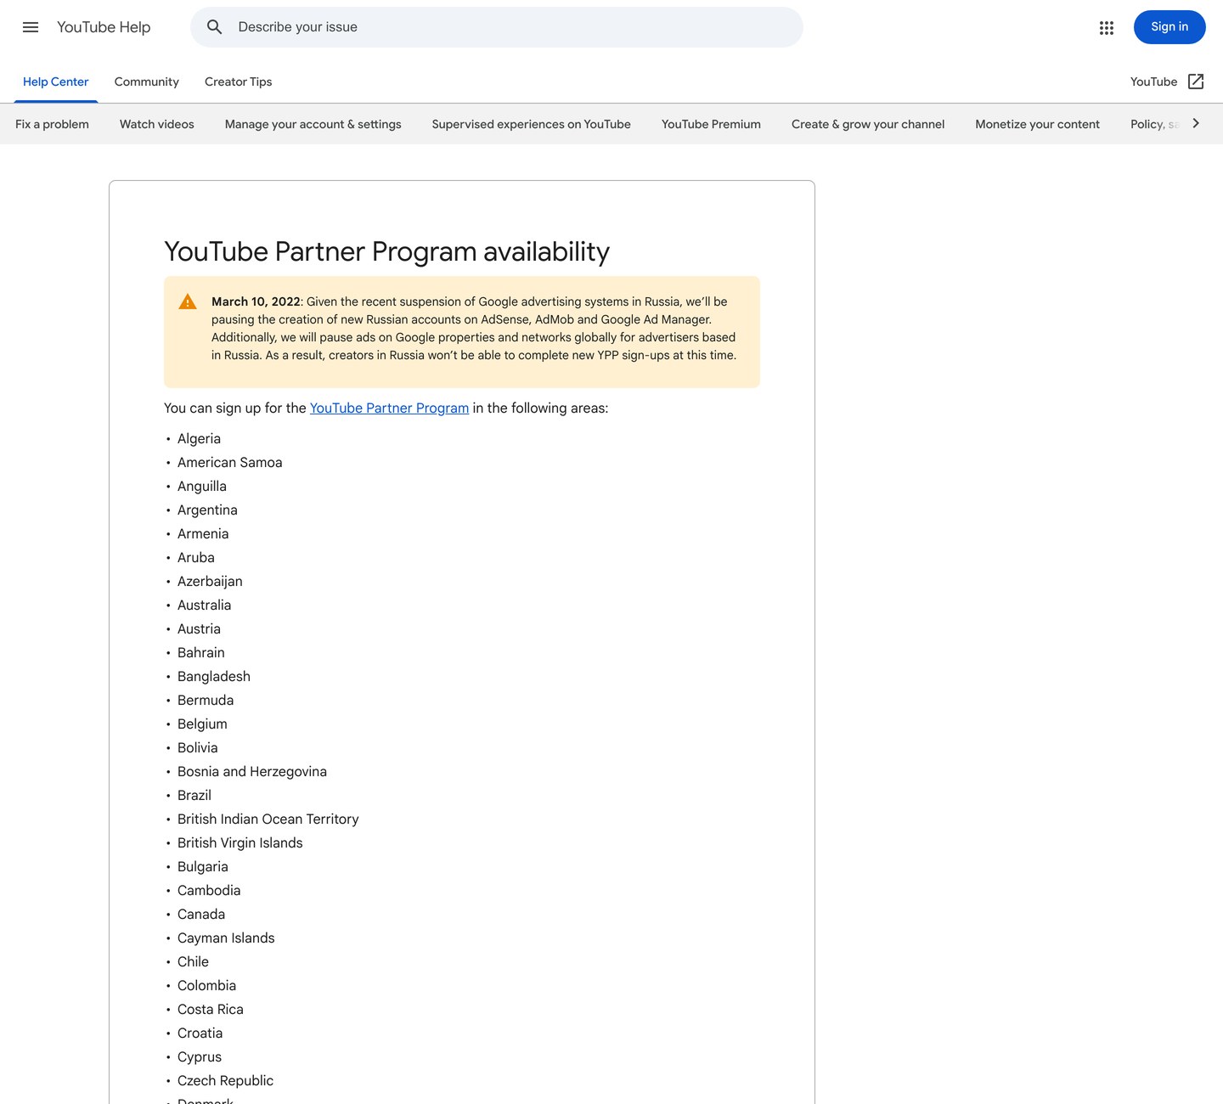Screen dimensions: 1223x1104
Task: Open Monetize your content category
Action: pyautogui.click(x=1037, y=124)
